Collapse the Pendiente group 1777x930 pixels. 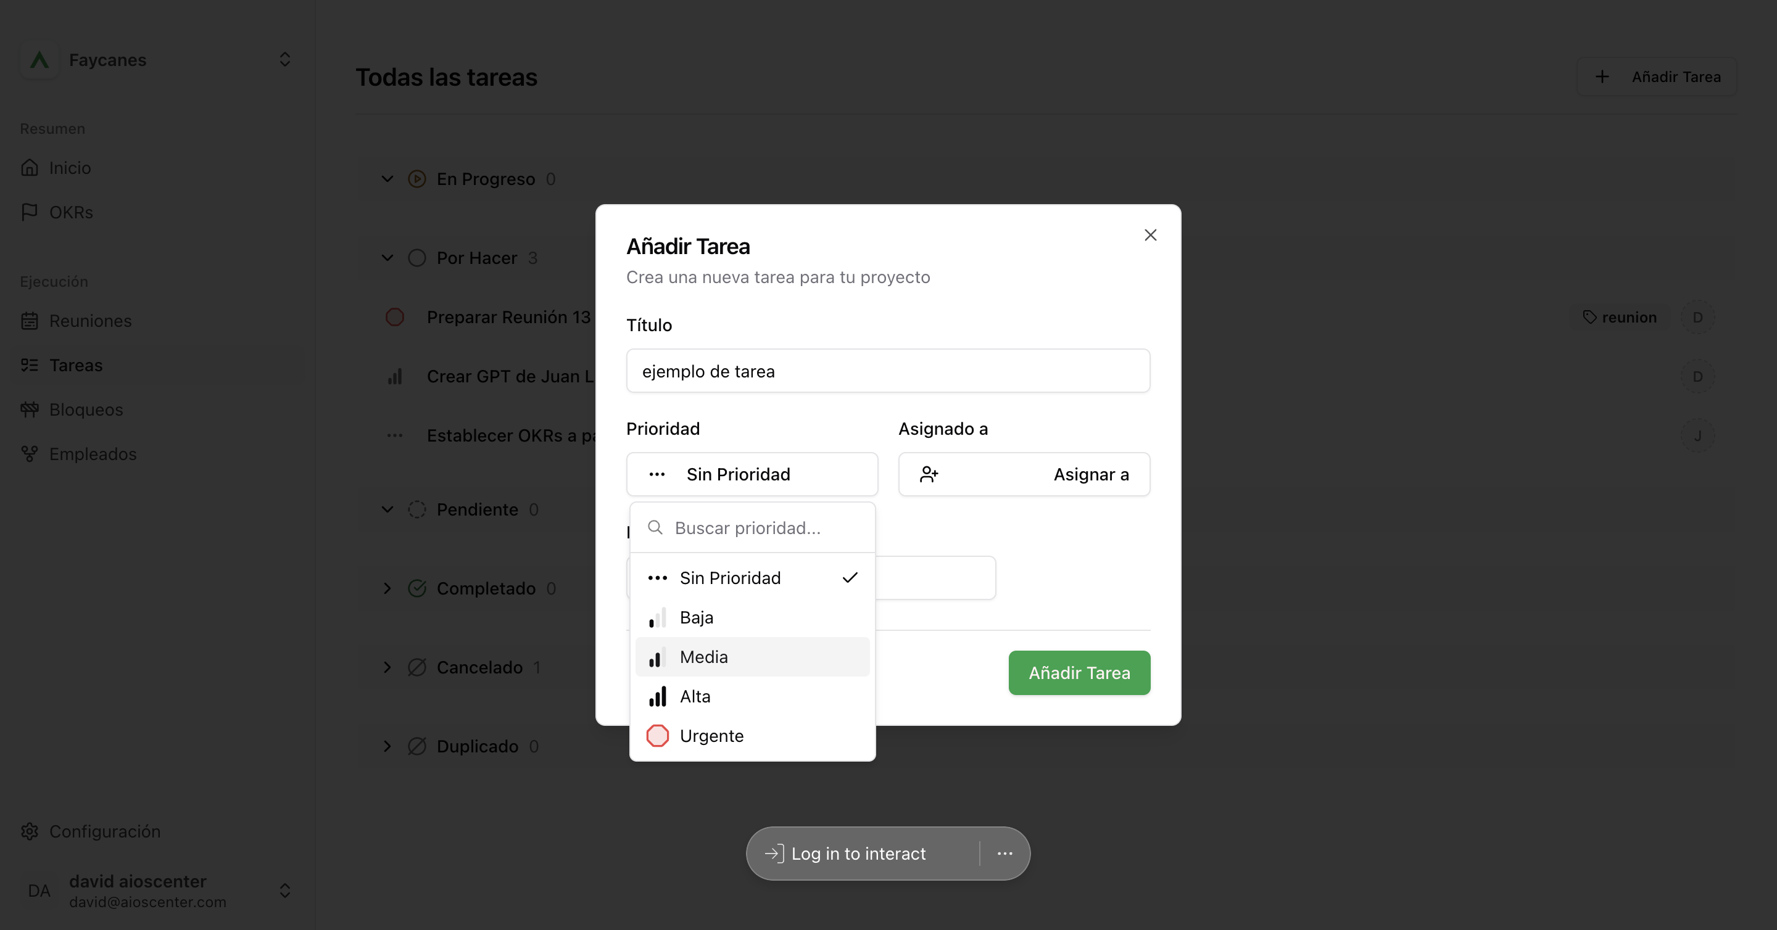[x=387, y=509]
